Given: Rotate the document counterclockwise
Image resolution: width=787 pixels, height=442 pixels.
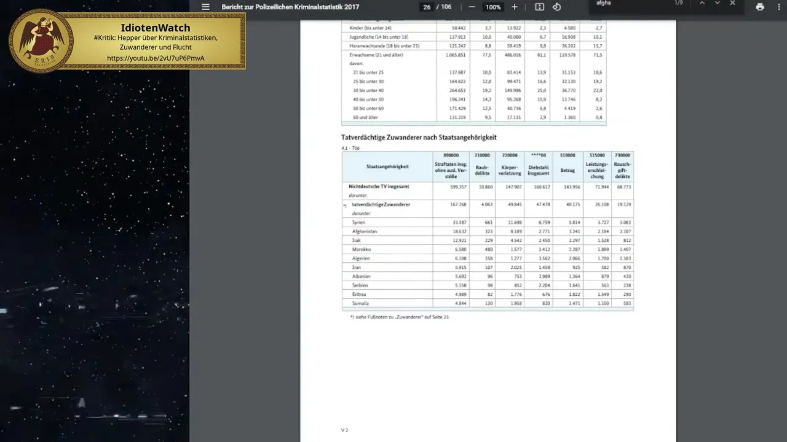Looking at the screenshot, I should click(556, 7).
